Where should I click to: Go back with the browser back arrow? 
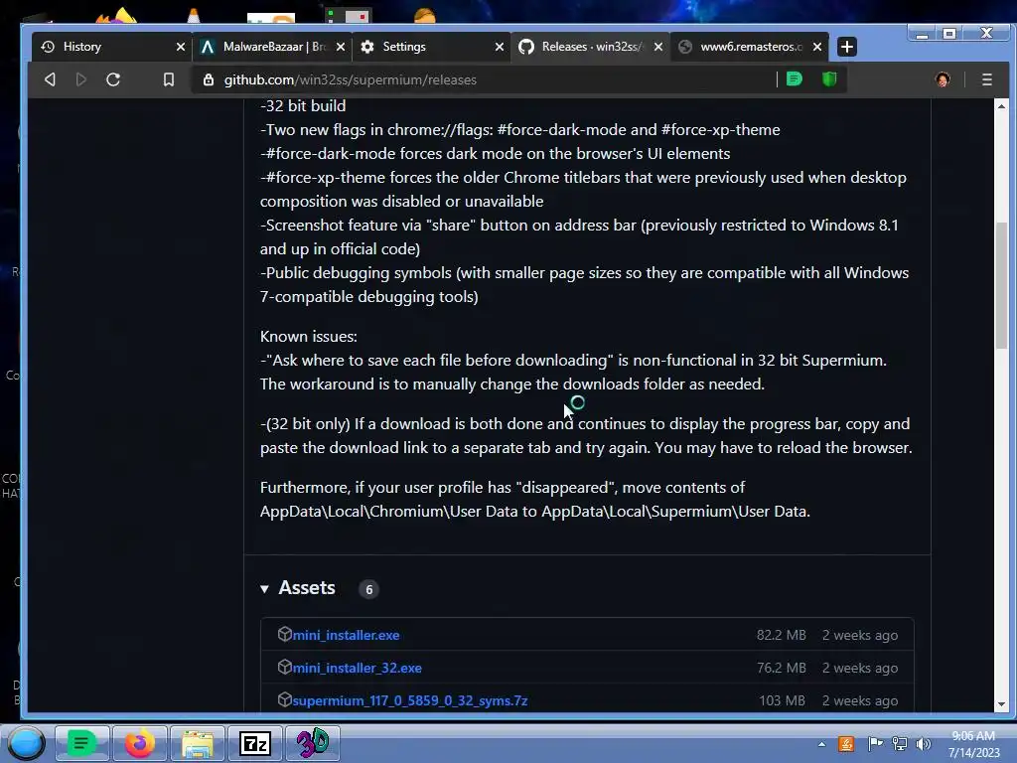(x=50, y=79)
